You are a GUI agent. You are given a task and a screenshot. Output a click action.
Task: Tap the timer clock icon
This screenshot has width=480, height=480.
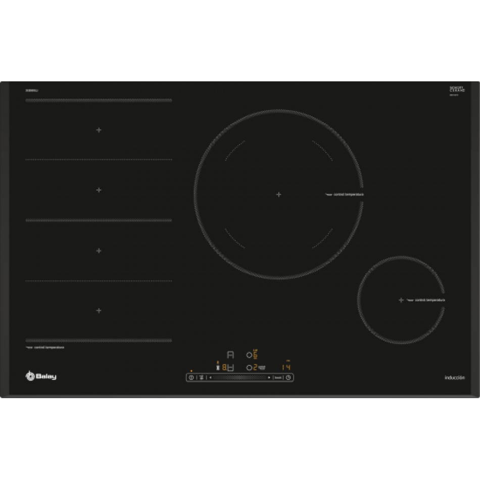(x=288, y=377)
